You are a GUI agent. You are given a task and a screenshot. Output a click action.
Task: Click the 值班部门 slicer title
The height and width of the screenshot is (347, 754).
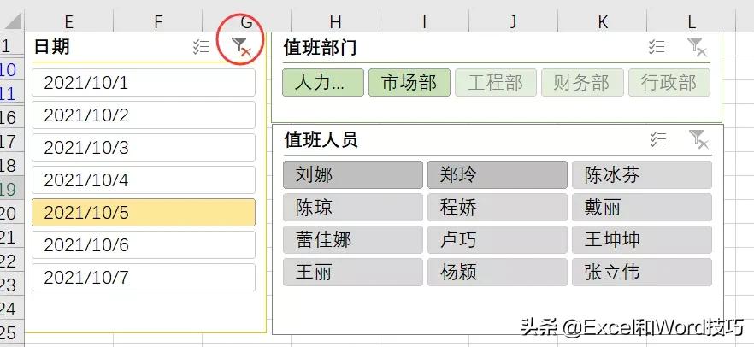point(320,48)
